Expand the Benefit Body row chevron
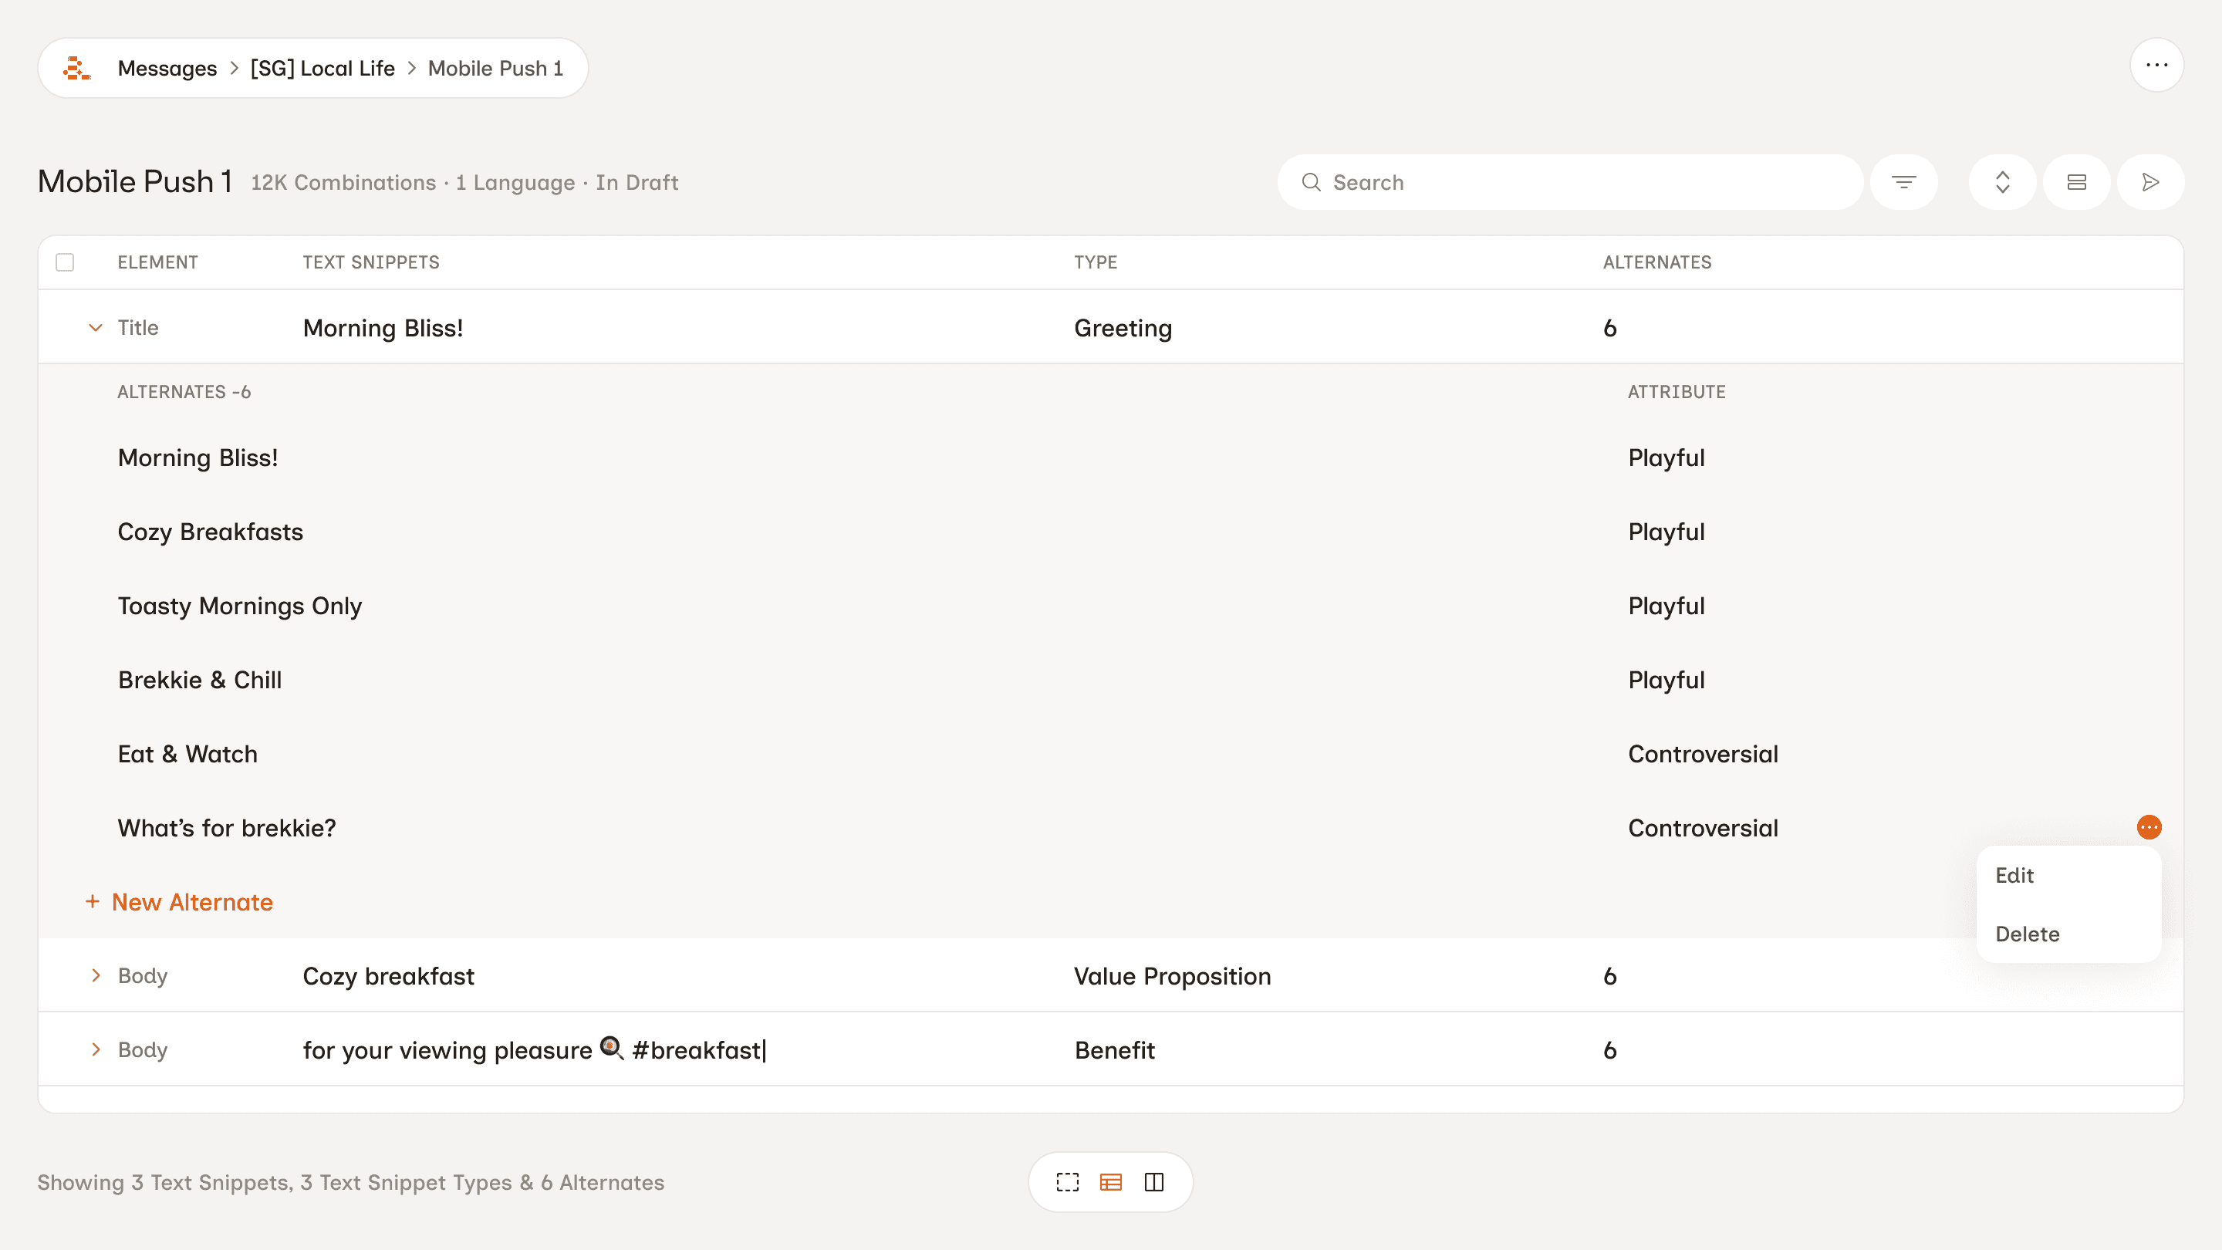 (x=96, y=1050)
